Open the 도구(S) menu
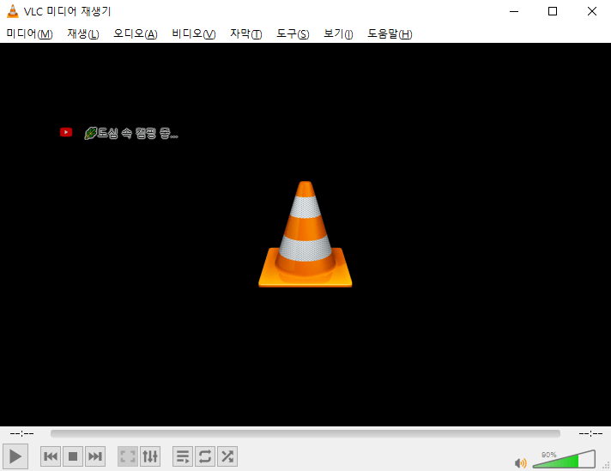 pyautogui.click(x=293, y=34)
